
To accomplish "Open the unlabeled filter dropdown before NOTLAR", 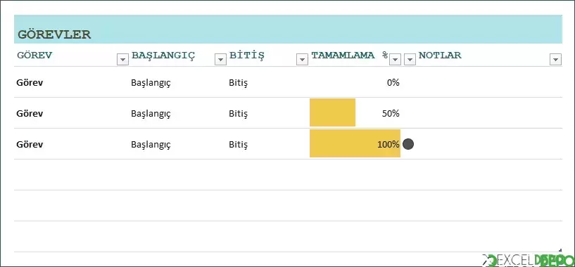I will click(x=410, y=59).
